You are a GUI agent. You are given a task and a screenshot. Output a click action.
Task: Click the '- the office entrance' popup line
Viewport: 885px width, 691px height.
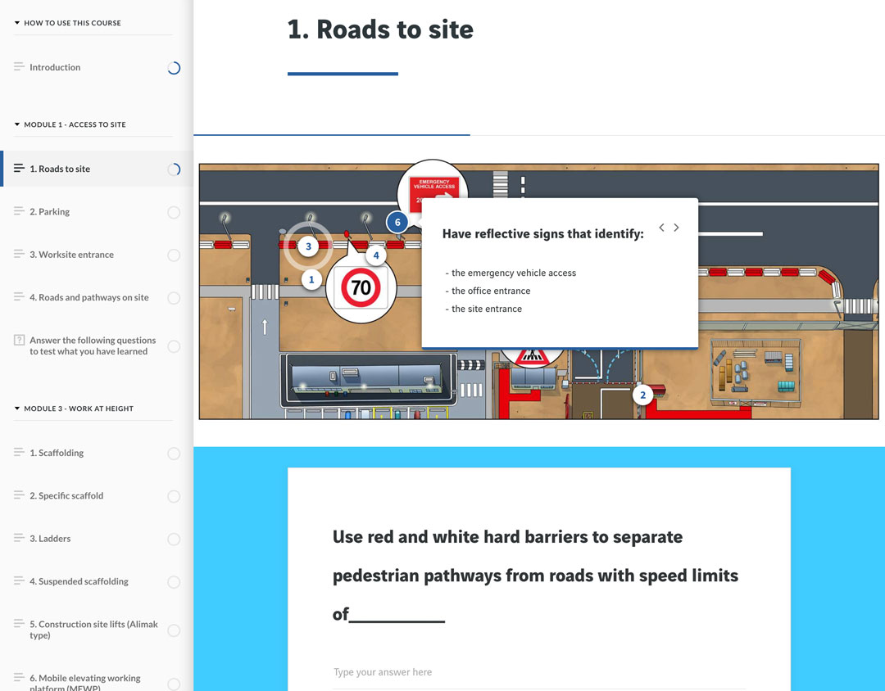pos(488,291)
